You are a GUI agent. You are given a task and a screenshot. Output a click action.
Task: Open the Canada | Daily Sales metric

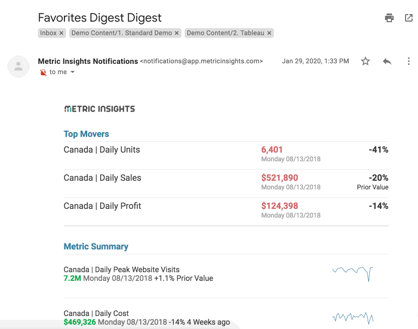pyautogui.click(x=102, y=177)
